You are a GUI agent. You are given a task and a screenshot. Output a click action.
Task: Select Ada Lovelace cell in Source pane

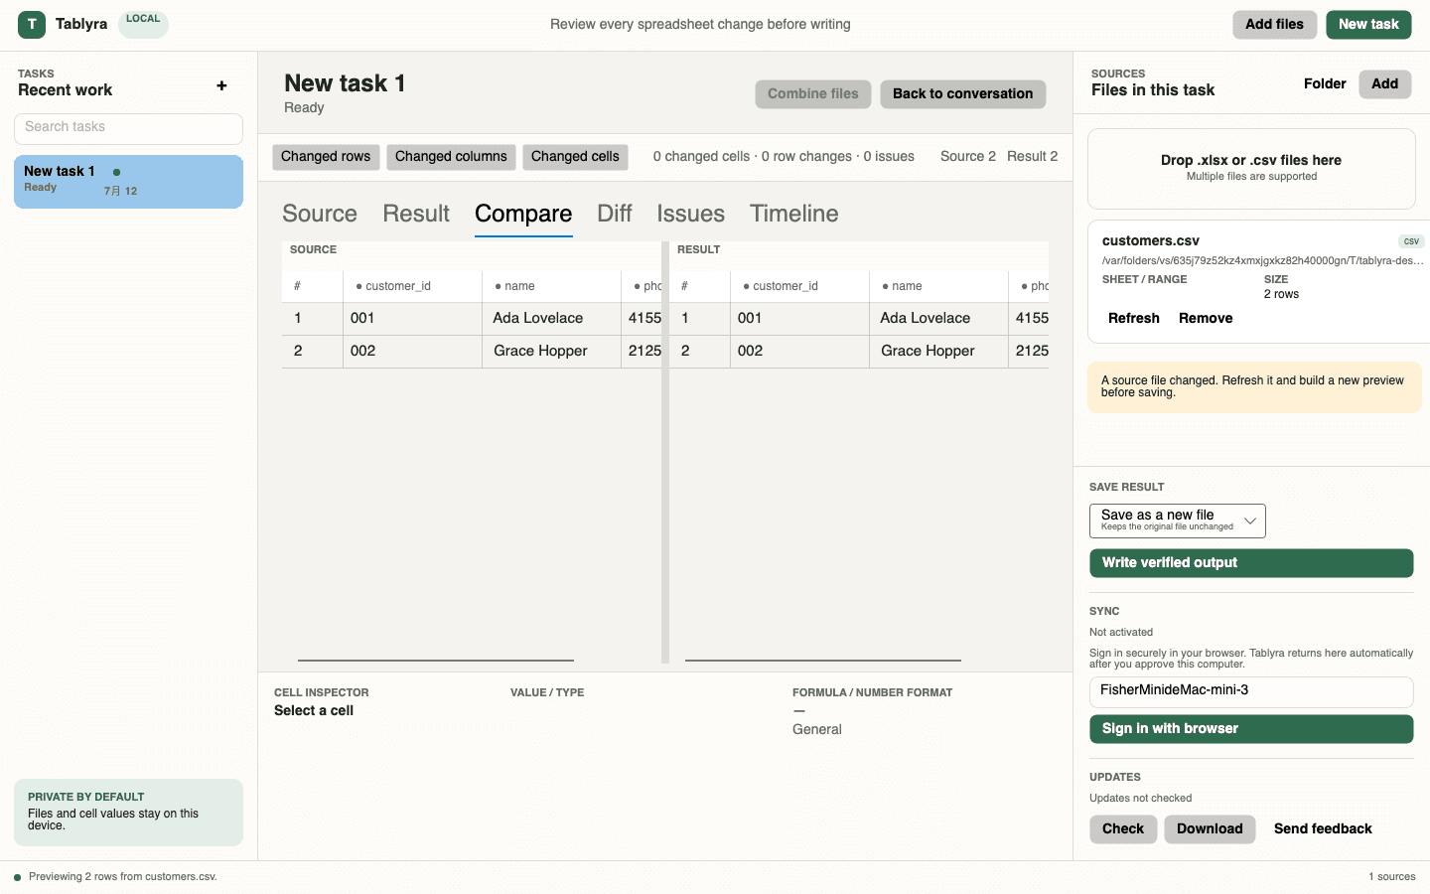[x=551, y=319]
